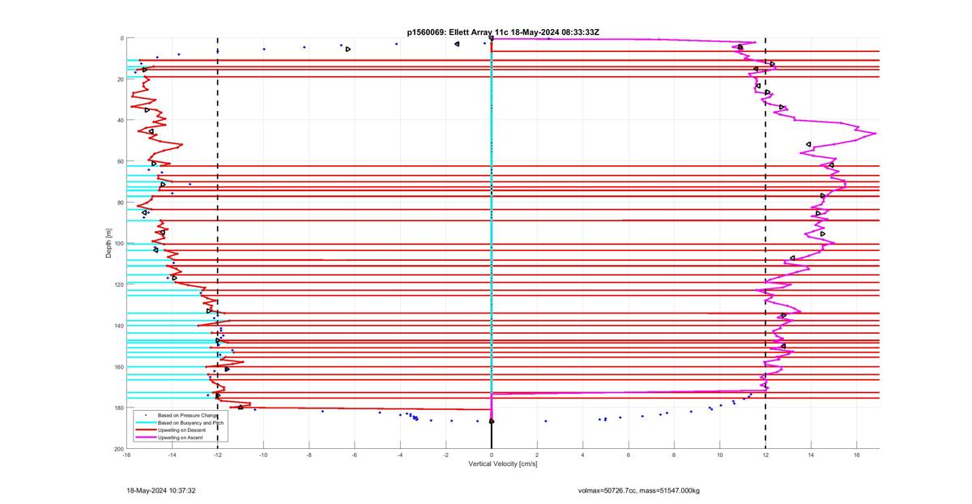Viewport: 972px width, 504px height.
Task: Click y-axis tick label '140'
Action: (x=118, y=326)
